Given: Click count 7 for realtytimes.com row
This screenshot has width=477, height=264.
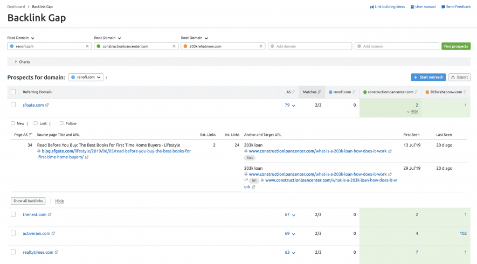Looking at the screenshot, I should (x=417, y=252).
